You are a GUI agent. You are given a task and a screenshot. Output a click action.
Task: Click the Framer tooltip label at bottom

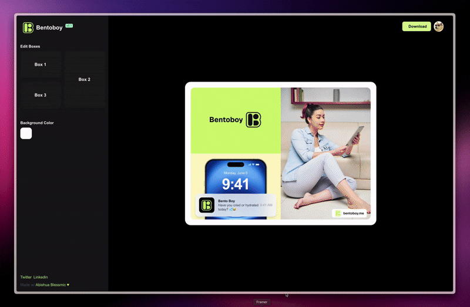click(261, 302)
